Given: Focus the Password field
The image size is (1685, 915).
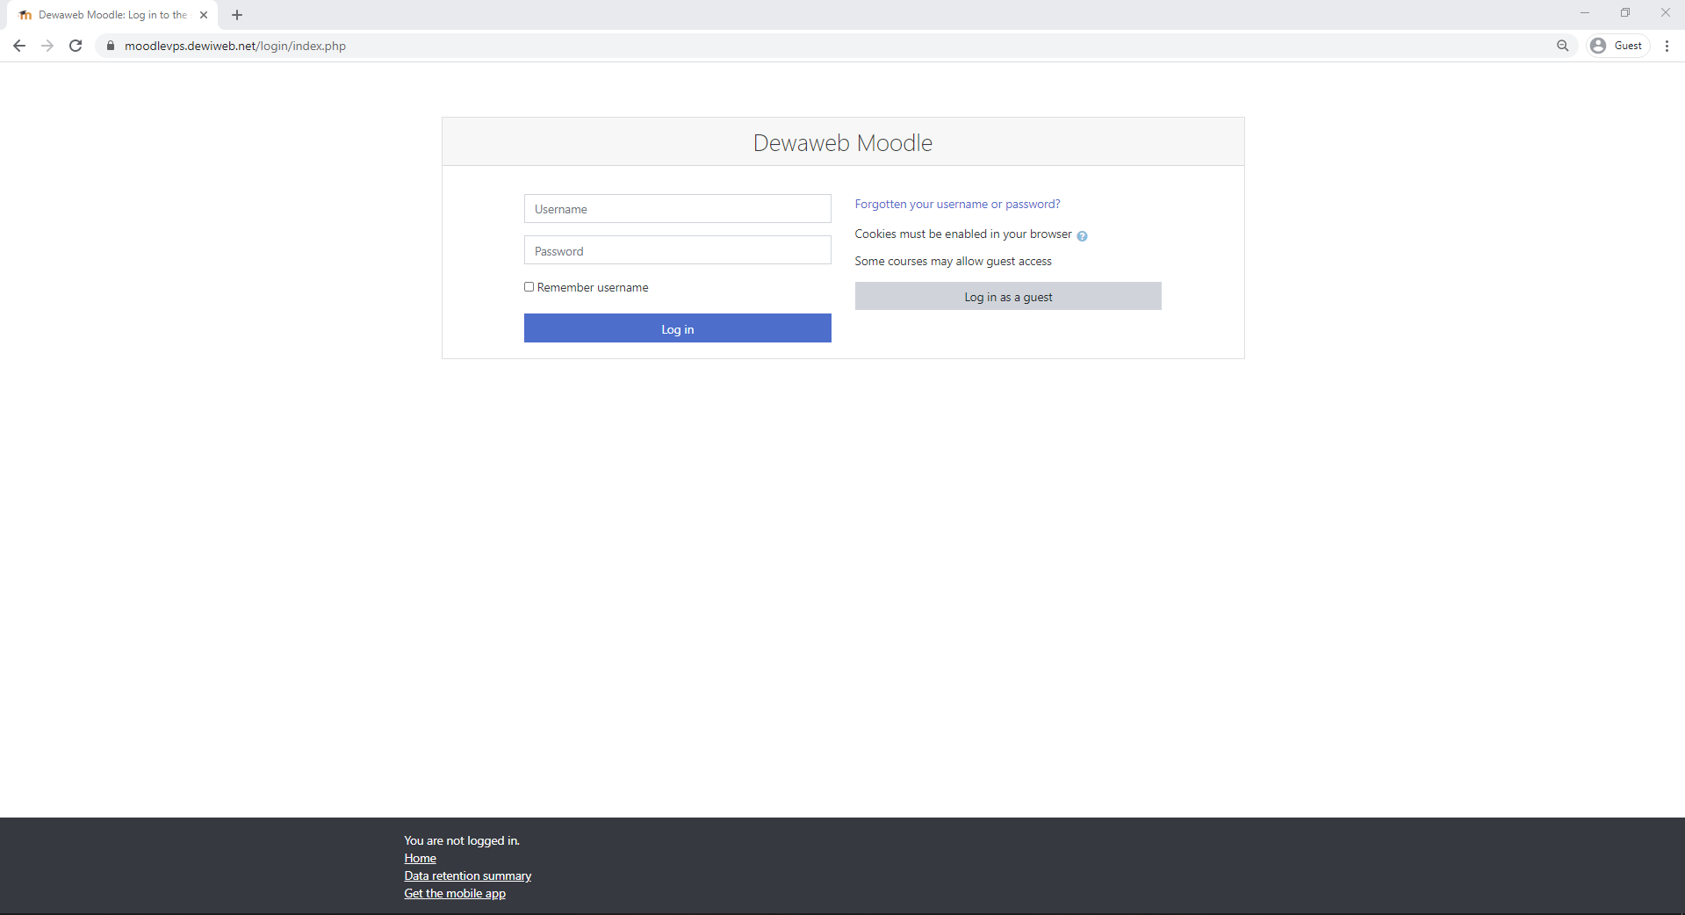Looking at the screenshot, I should click(677, 250).
